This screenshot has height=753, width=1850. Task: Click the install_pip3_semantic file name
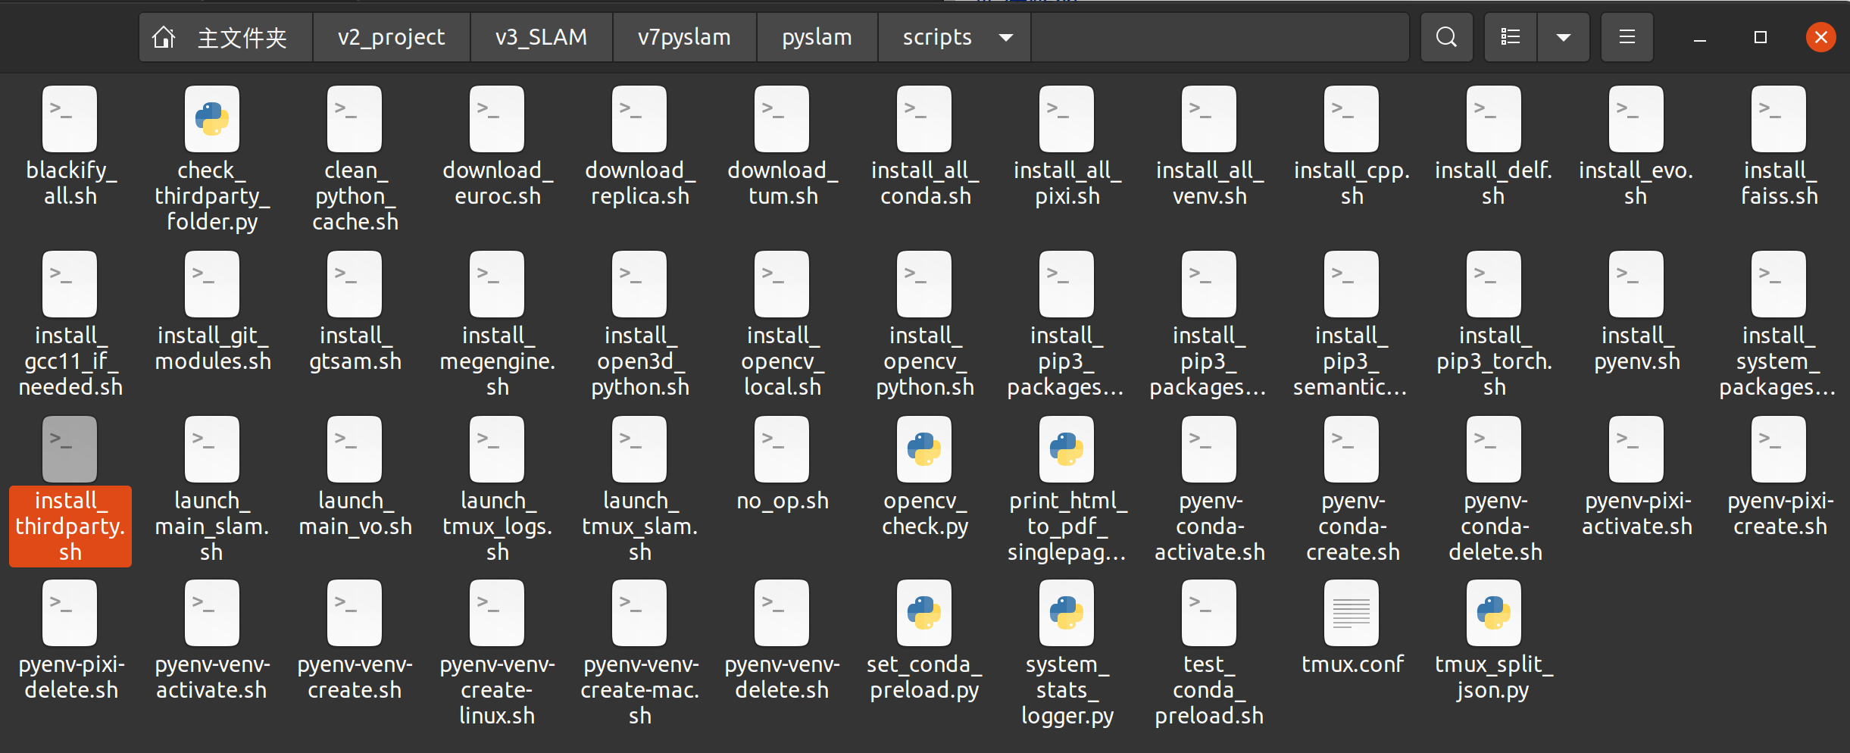point(1351,361)
